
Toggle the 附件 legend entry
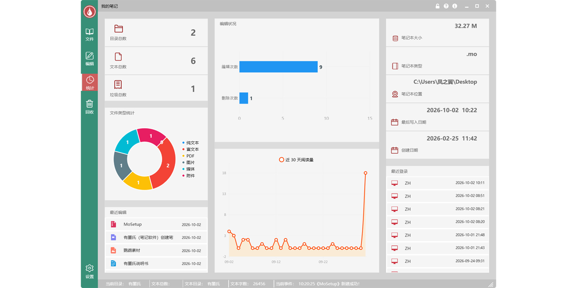pyautogui.click(x=188, y=176)
